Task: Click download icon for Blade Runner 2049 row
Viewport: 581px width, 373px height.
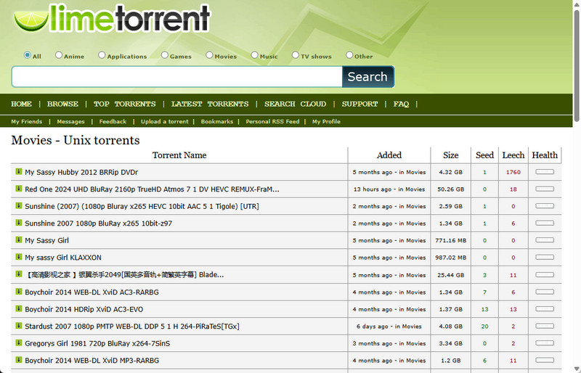Action: click(19, 274)
